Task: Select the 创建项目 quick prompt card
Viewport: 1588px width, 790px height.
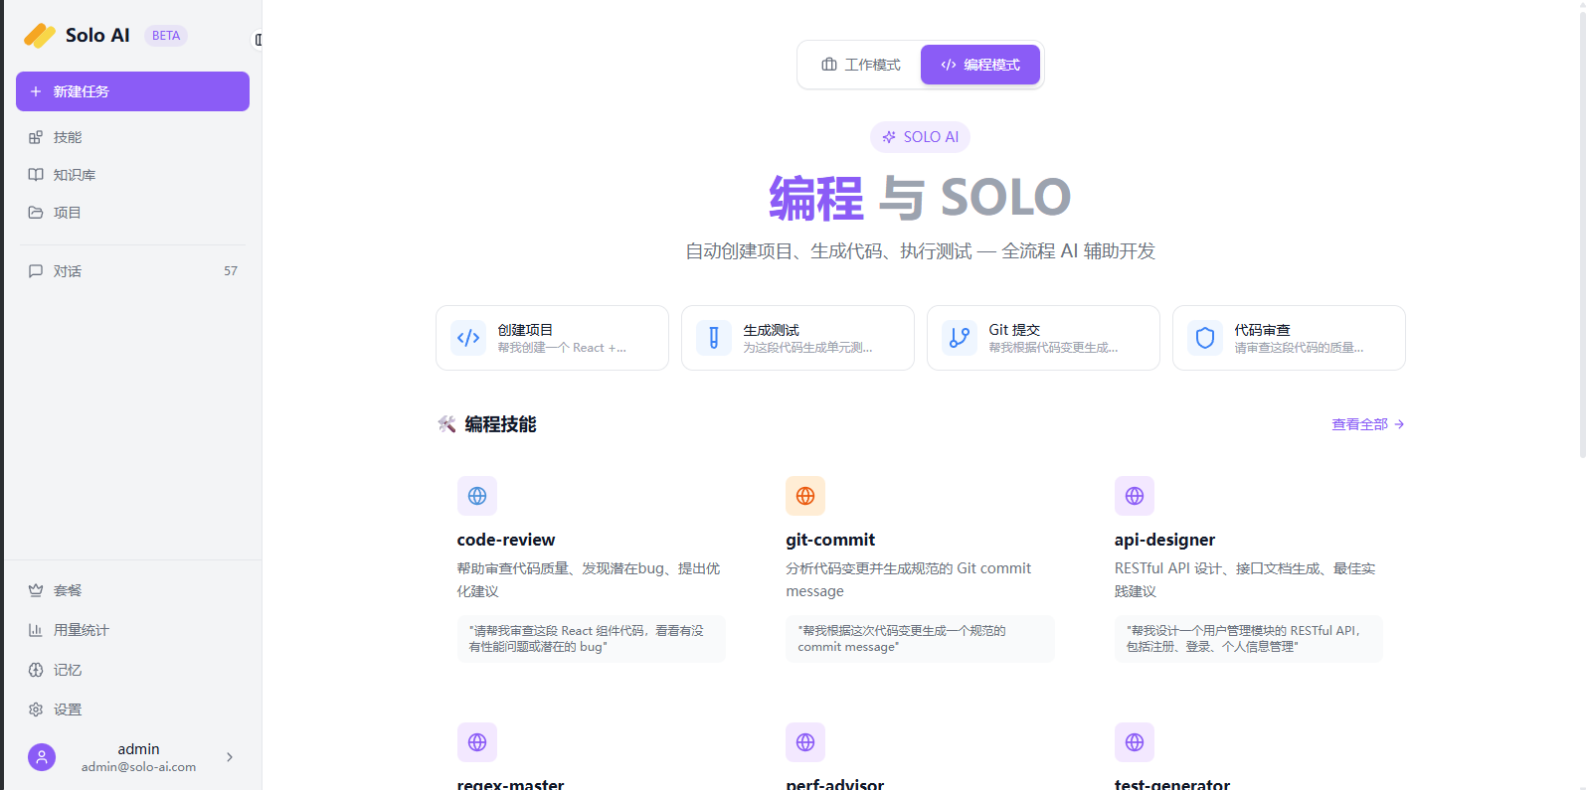Action: pyautogui.click(x=552, y=338)
